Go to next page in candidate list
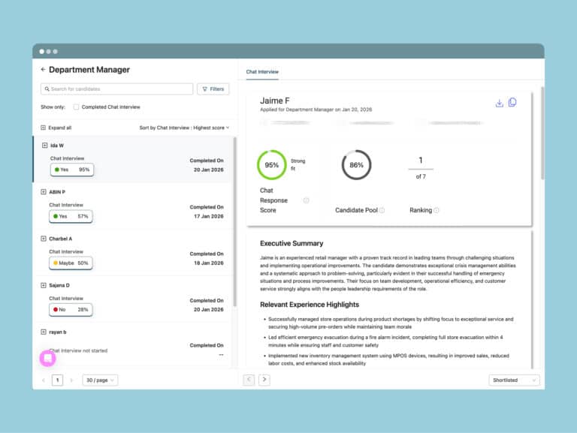This screenshot has height=433, width=577. pos(71,380)
